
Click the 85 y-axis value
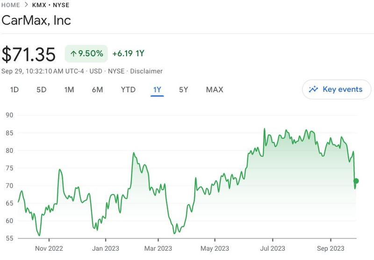point(9,133)
